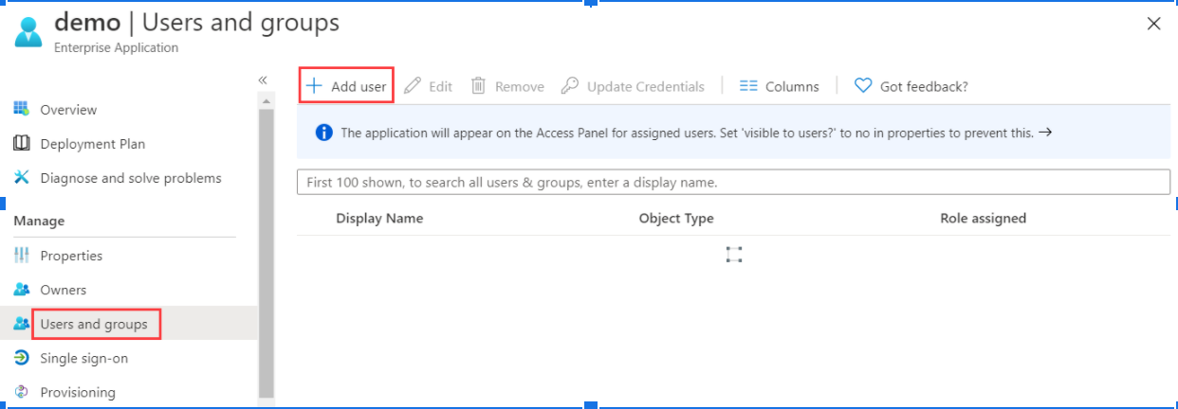
Task: Select Diagnose and solve problems
Action: tap(130, 178)
